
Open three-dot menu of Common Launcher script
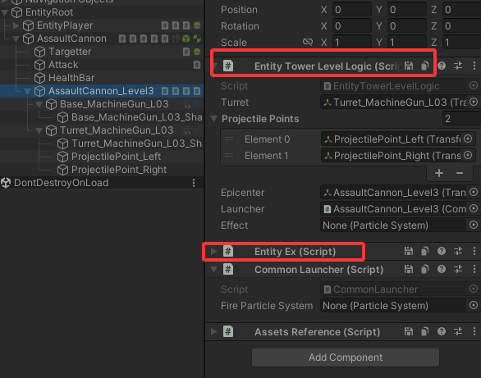[x=474, y=270]
